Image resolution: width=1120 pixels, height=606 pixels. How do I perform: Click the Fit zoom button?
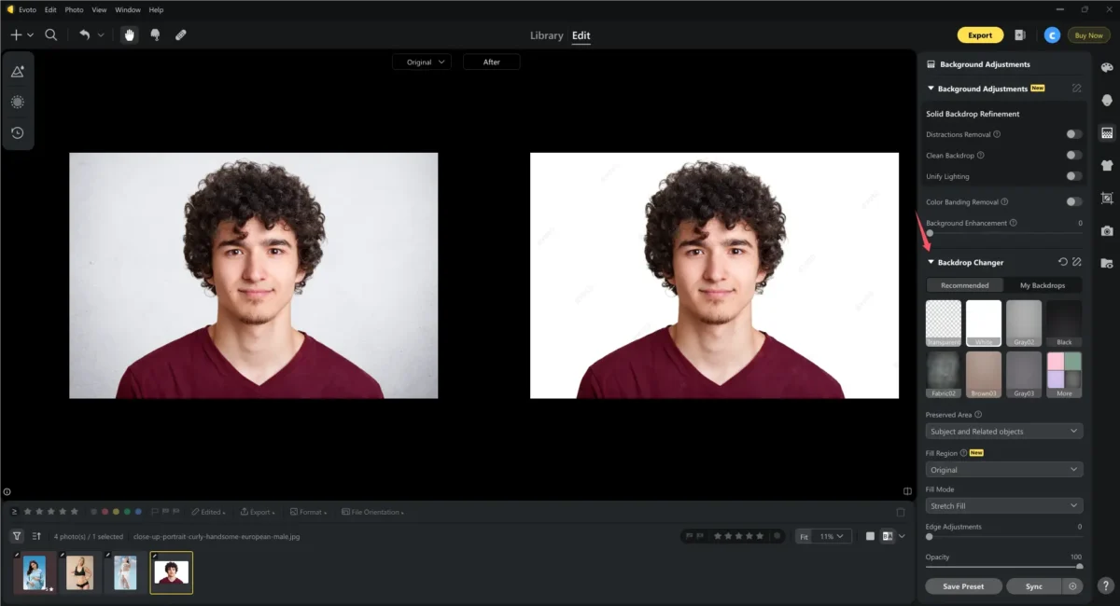point(805,536)
